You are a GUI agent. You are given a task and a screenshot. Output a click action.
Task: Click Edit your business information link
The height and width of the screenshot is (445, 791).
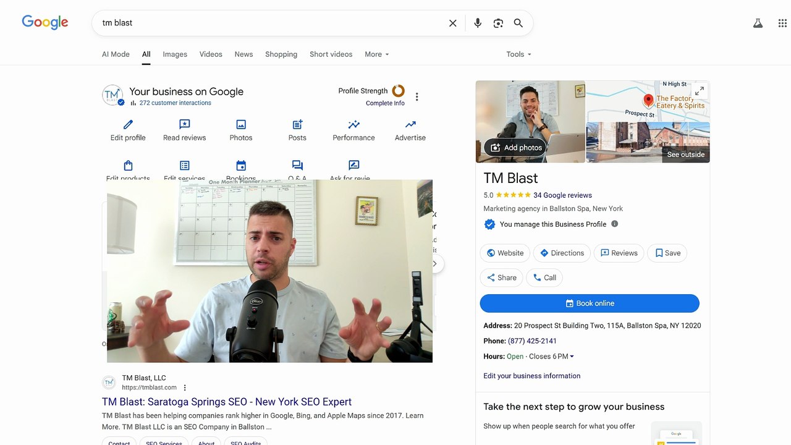(x=531, y=376)
